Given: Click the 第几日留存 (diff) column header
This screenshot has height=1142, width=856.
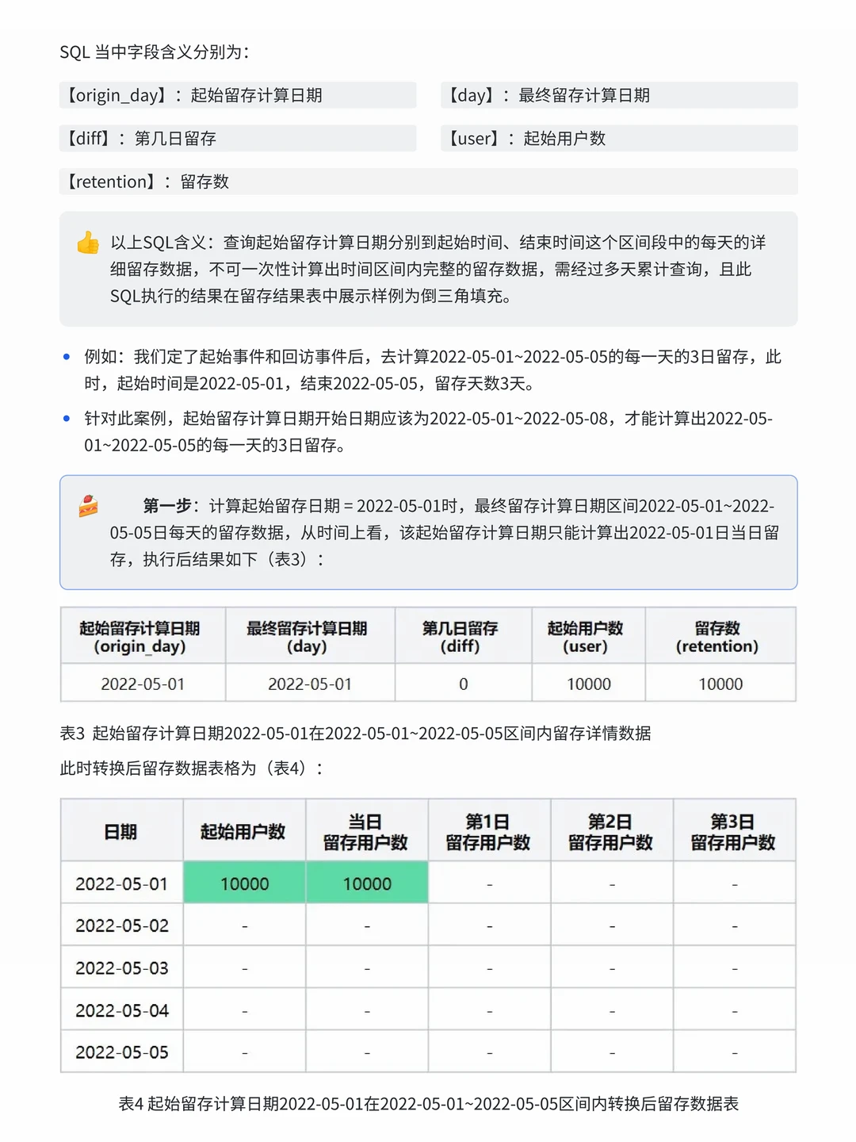Looking at the screenshot, I should tap(463, 636).
